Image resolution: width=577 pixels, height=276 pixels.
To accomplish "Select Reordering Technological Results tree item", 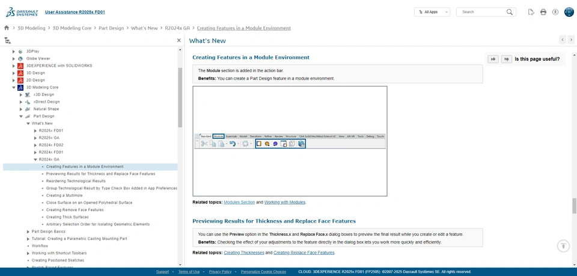I will click(76, 181).
